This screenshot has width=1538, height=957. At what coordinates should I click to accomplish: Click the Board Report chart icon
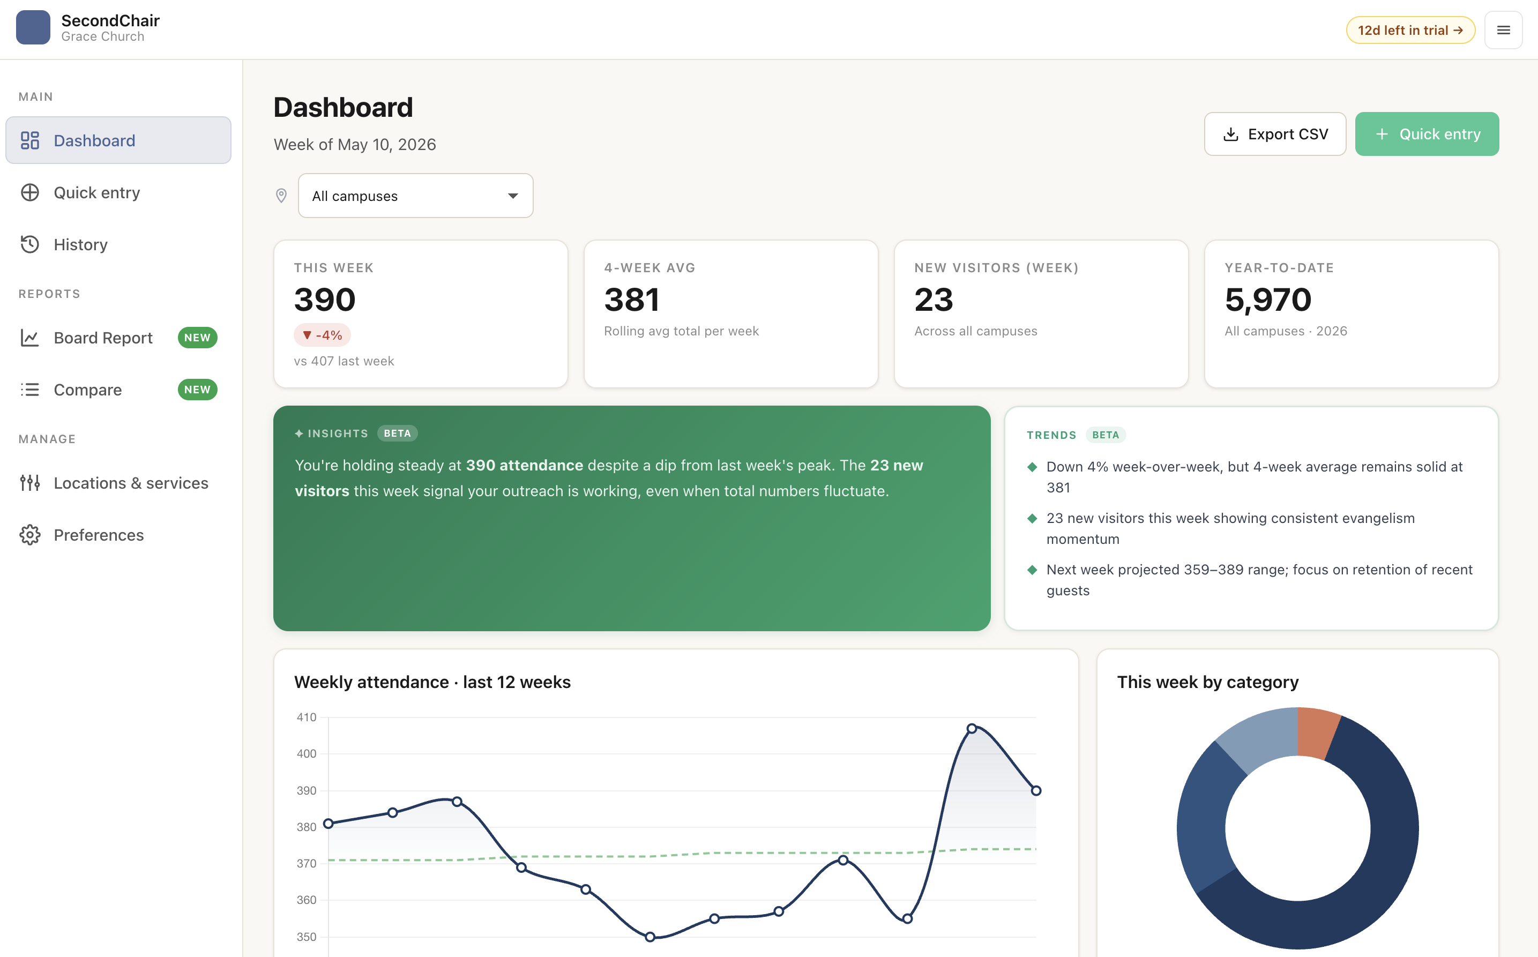(30, 338)
